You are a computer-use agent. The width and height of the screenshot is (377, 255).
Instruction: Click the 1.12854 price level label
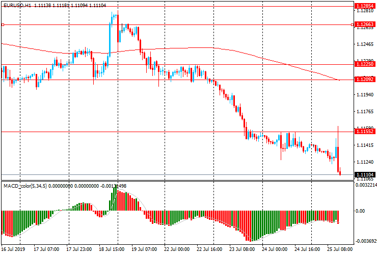(x=365, y=6)
